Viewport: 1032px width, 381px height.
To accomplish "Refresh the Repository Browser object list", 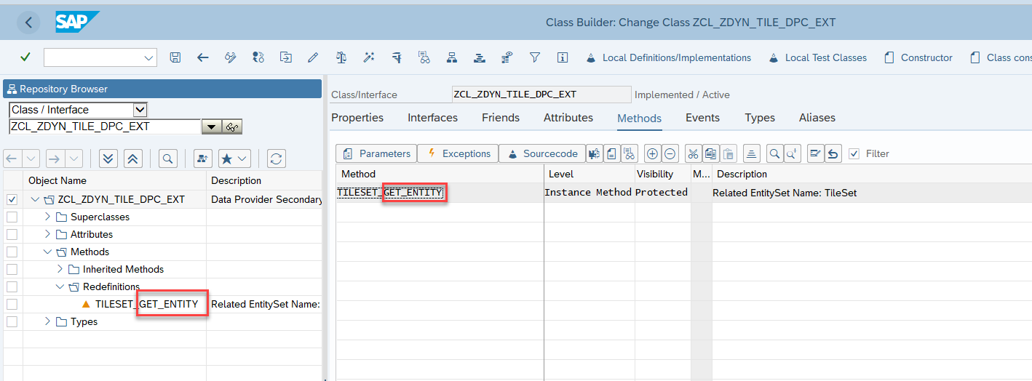I will 276,159.
